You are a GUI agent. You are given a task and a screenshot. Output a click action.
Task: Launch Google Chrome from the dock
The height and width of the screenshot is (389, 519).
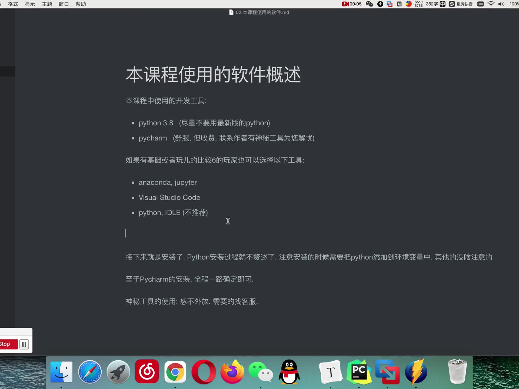tap(175, 372)
